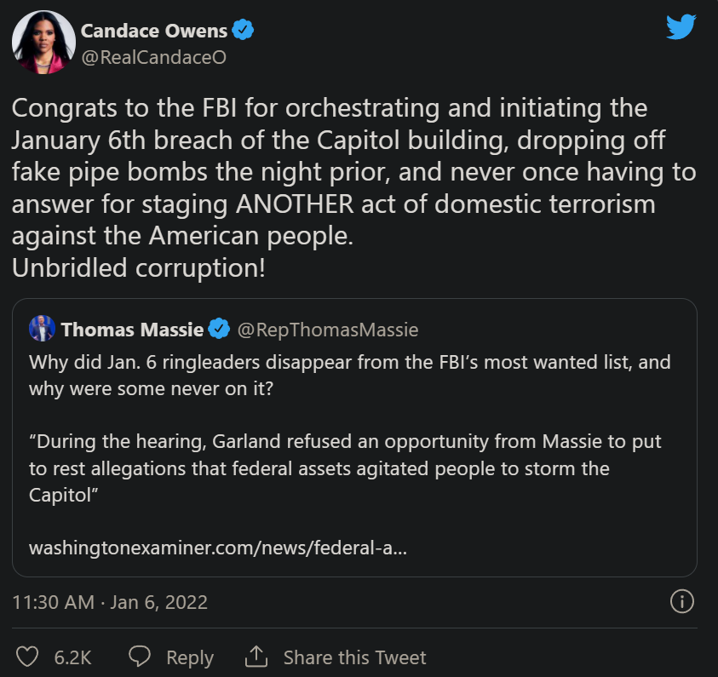The height and width of the screenshot is (677, 718).
Task: Click the Reply text label
Action: click(190, 657)
